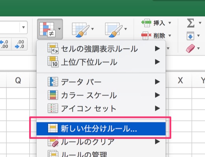This screenshot has width=205, height=157.
Task: Click the カラー スケール icon
Action: tap(53, 95)
